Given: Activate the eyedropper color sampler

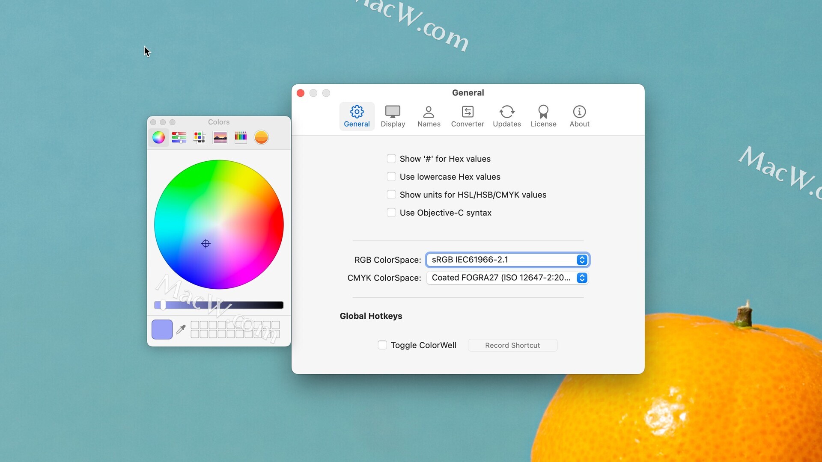Looking at the screenshot, I should pos(181,329).
